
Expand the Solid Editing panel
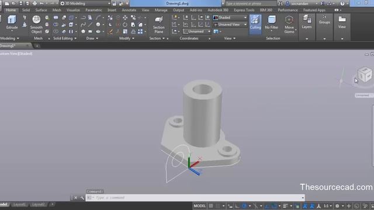[x=65, y=38]
